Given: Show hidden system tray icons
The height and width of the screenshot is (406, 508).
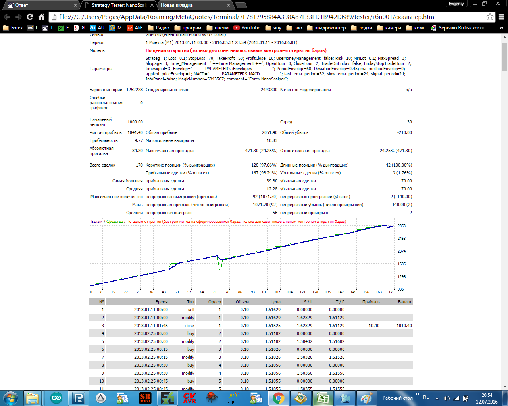Looking at the screenshot, I should click(x=437, y=398).
